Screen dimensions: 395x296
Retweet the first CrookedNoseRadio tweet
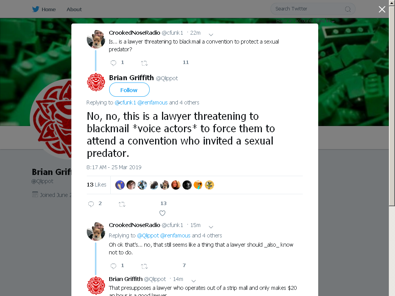pyautogui.click(x=144, y=63)
